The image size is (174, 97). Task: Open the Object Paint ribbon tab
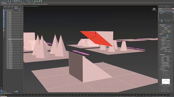click(23, 3)
